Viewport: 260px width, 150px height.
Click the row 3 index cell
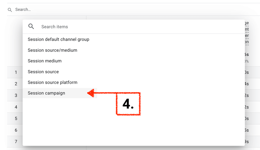tap(16, 95)
